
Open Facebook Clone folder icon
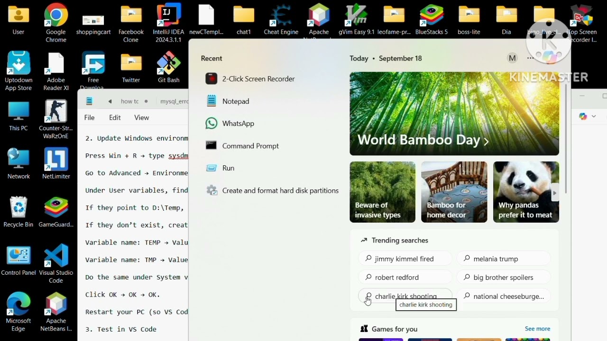pos(131,24)
